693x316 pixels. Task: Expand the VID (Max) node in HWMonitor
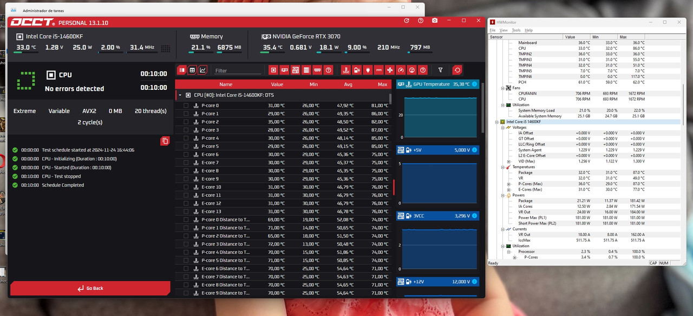(x=508, y=161)
